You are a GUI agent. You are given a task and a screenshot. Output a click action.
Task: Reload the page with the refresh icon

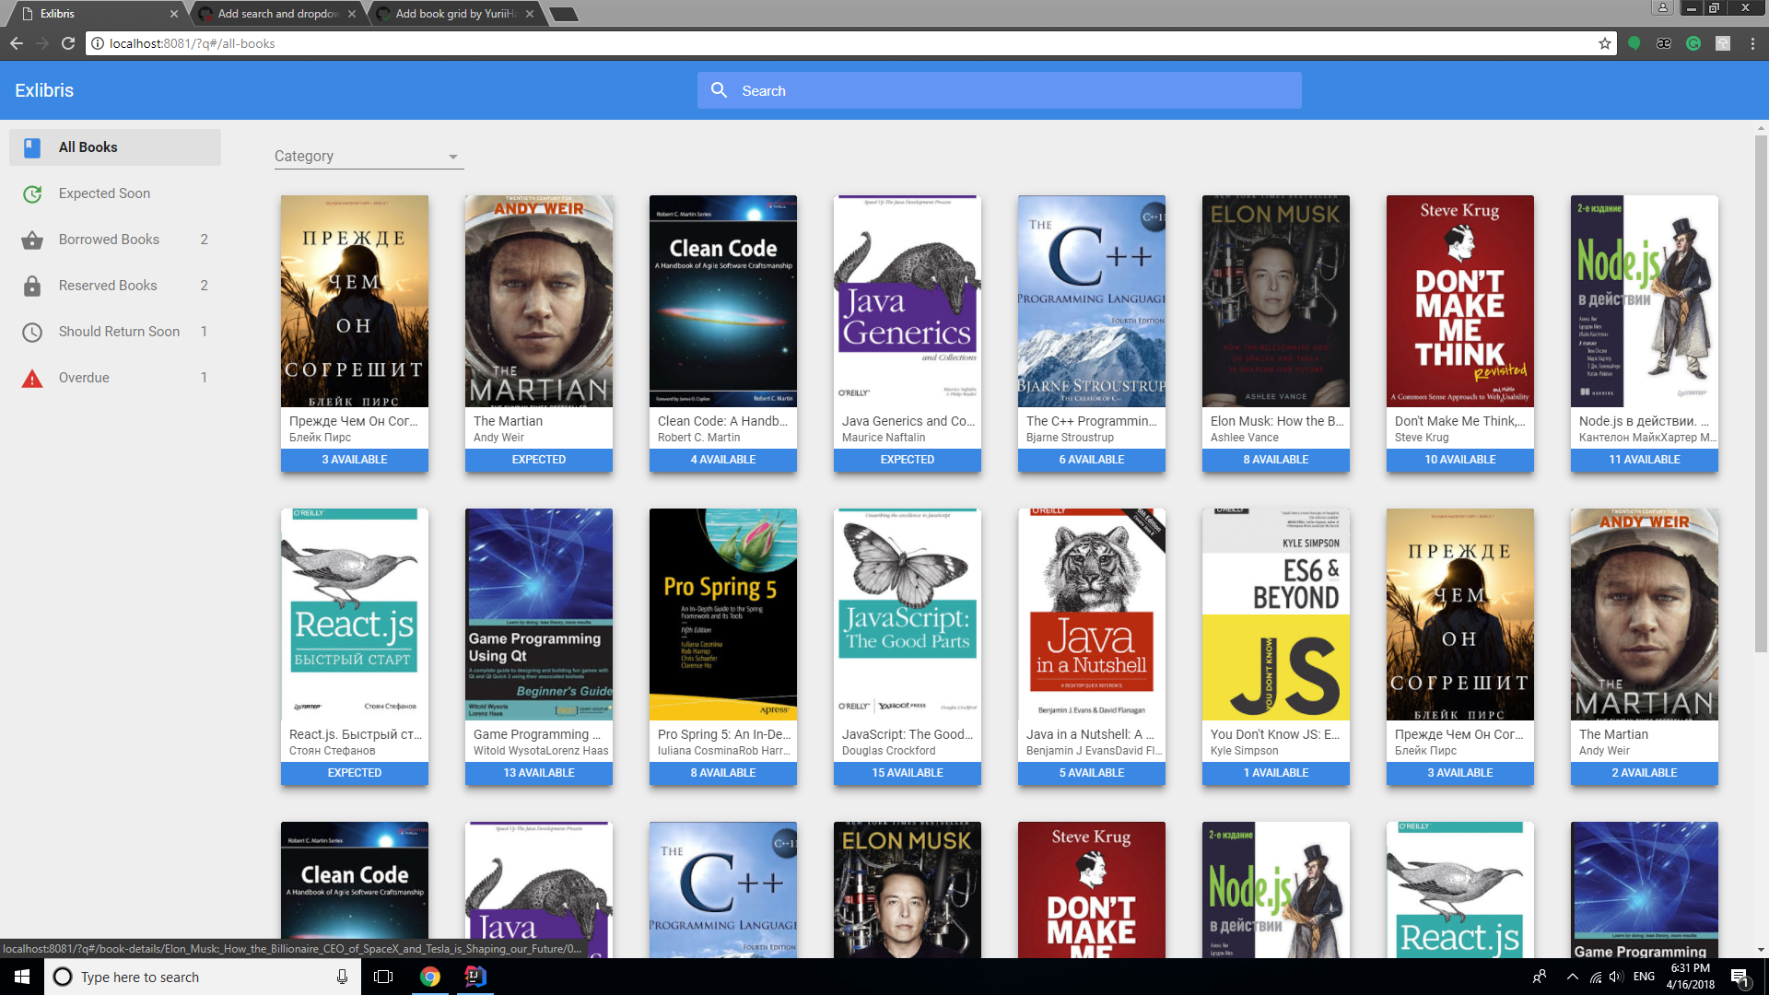pos(68,43)
